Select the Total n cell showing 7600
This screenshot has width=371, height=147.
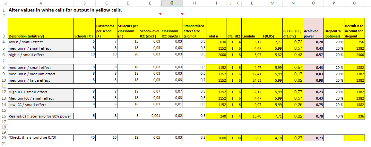[216, 138]
